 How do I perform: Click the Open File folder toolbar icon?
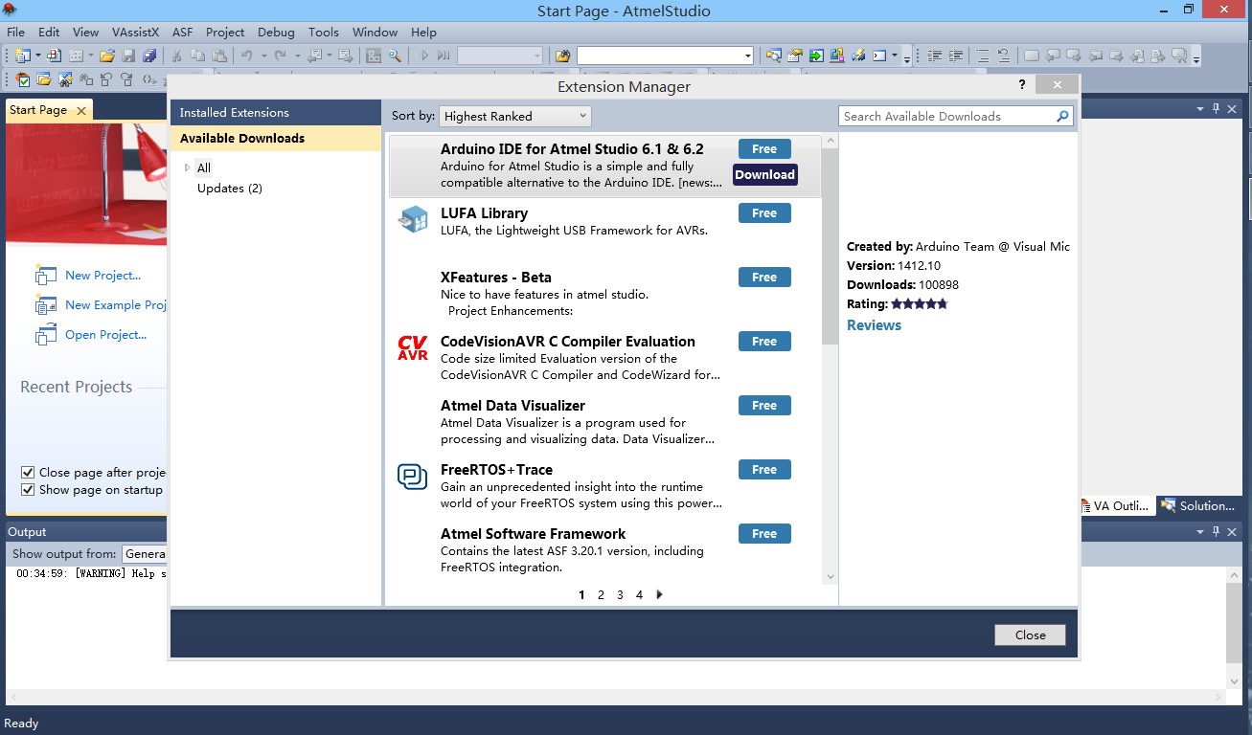pos(107,56)
